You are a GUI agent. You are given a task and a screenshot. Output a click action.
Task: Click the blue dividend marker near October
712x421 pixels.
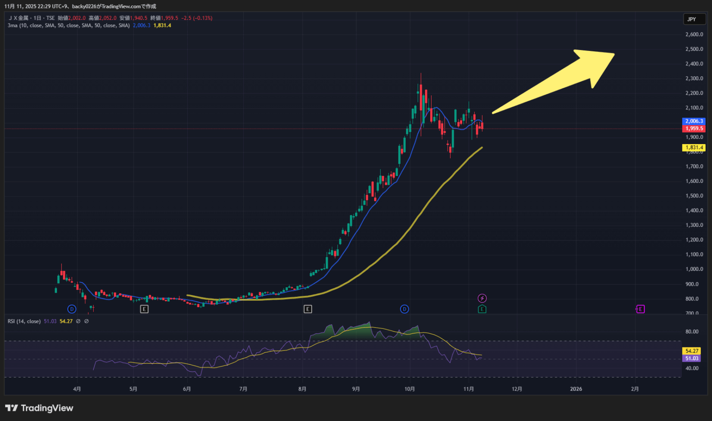pyautogui.click(x=405, y=309)
